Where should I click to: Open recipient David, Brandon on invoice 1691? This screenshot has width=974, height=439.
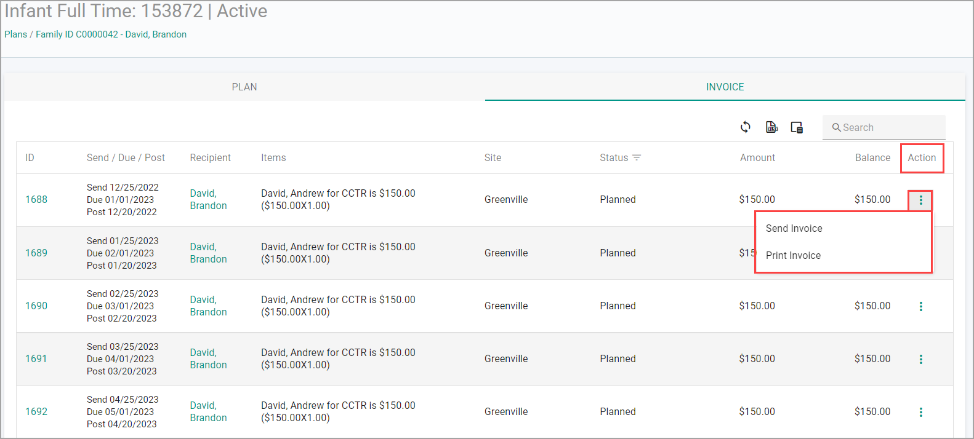click(209, 358)
